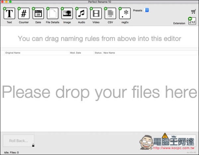
Task: Select the Image rule icon
Action: pos(67,13)
